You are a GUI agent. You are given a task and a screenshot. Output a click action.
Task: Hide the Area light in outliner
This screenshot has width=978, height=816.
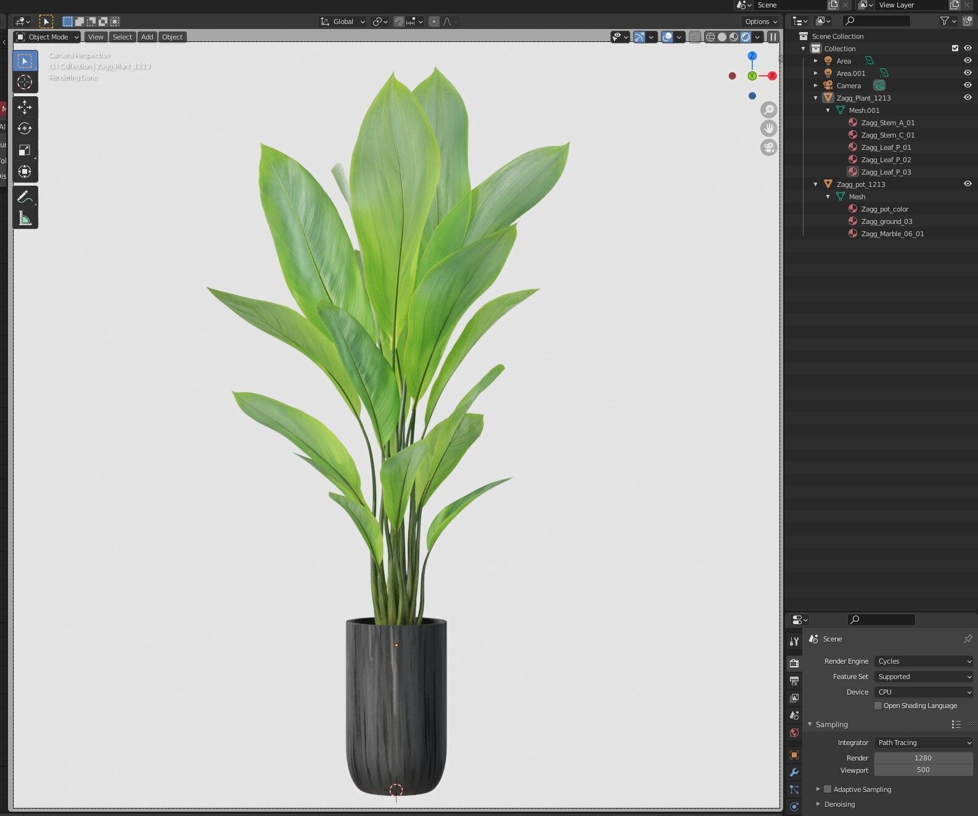click(968, 60)
